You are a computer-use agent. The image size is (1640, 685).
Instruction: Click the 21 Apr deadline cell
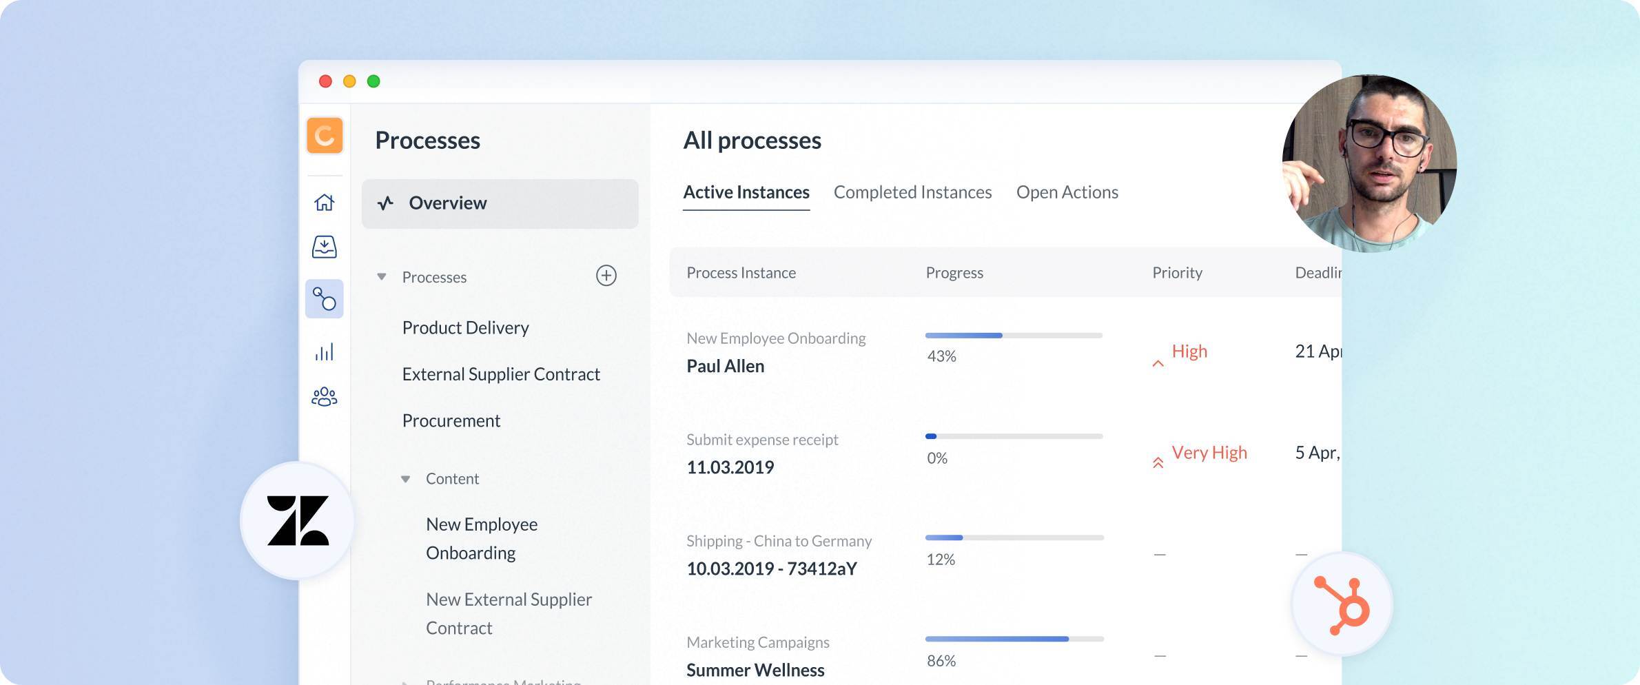click(x=1318, y=351)
